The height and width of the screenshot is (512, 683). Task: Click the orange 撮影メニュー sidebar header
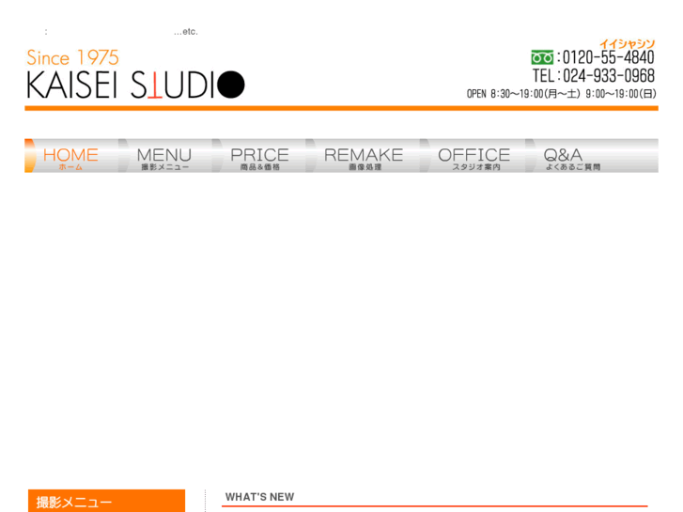107,501
